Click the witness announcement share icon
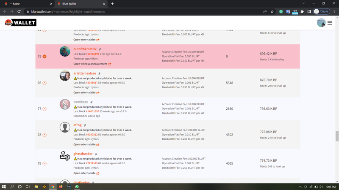This screenshot has height=190, width=339. [110, 64]
